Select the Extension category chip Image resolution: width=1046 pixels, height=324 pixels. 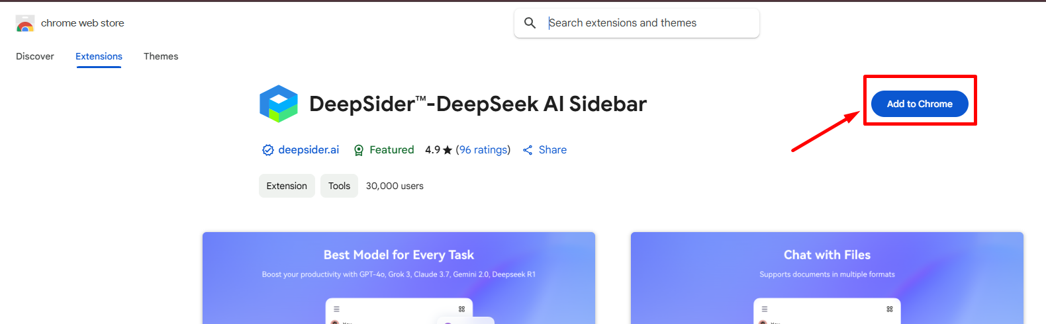coord(287,186)
